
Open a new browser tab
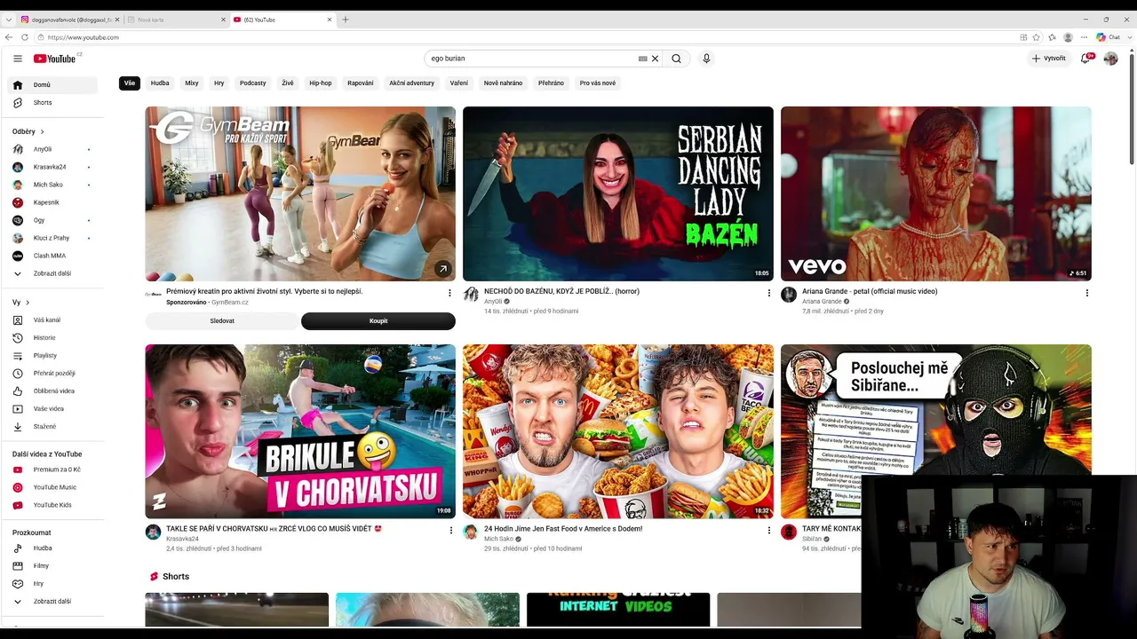346,20
